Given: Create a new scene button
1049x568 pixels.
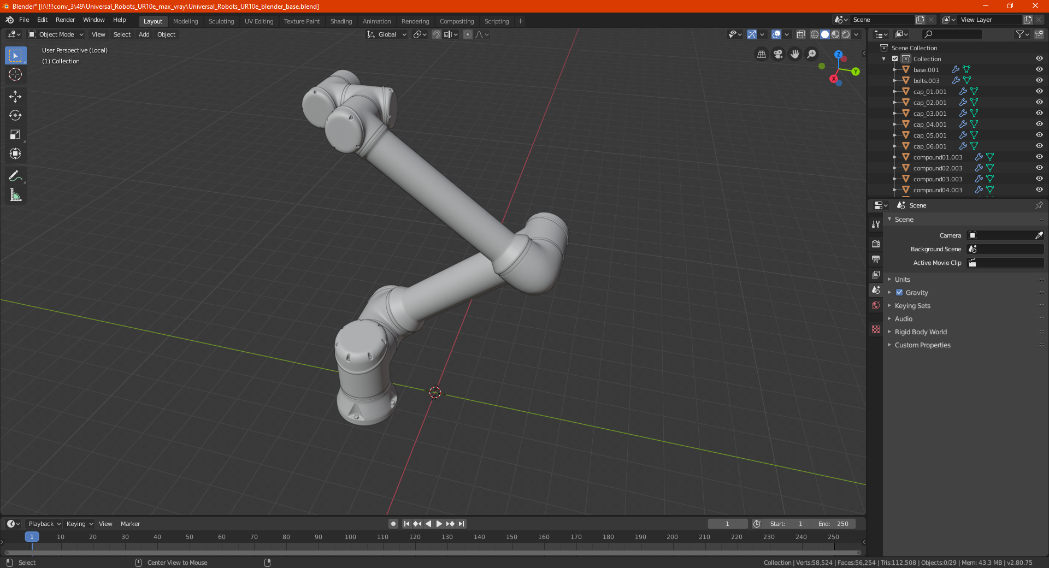Looking at the screenshot, I should click(920, 20).
